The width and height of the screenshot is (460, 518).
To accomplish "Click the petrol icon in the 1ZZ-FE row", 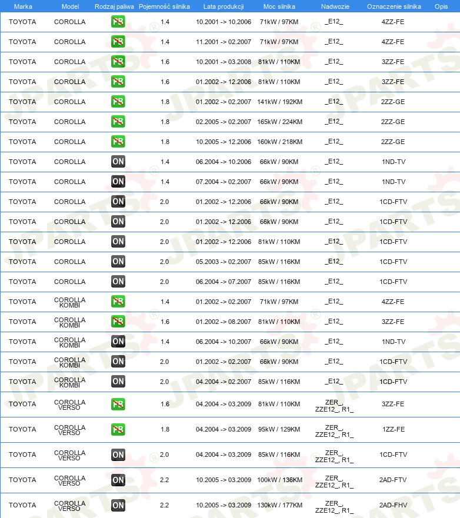I will (118, 429).
